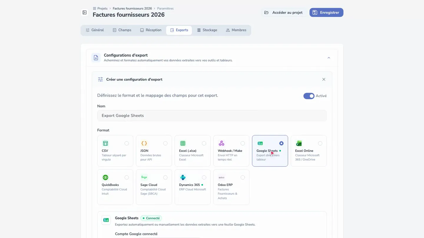Open the Stockage tab
Screen dimensions: 424x238
point(207,30)
